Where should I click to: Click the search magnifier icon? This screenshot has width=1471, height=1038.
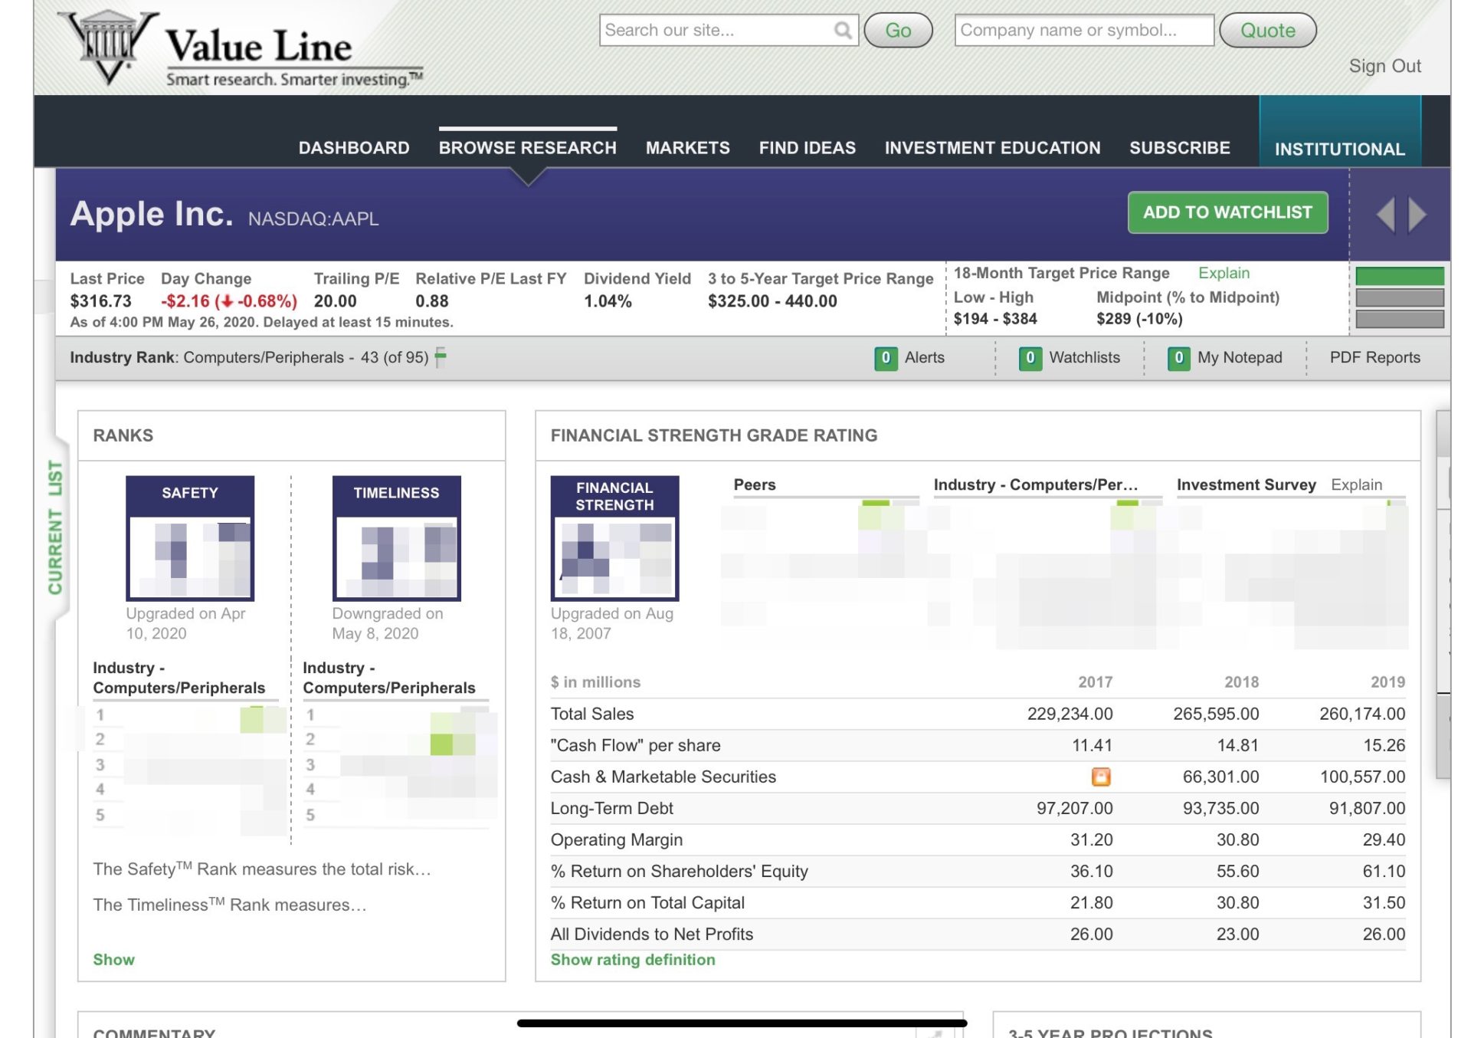tap(843, 30)
